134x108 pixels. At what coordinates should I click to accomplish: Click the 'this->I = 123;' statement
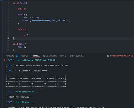[31, 18]
